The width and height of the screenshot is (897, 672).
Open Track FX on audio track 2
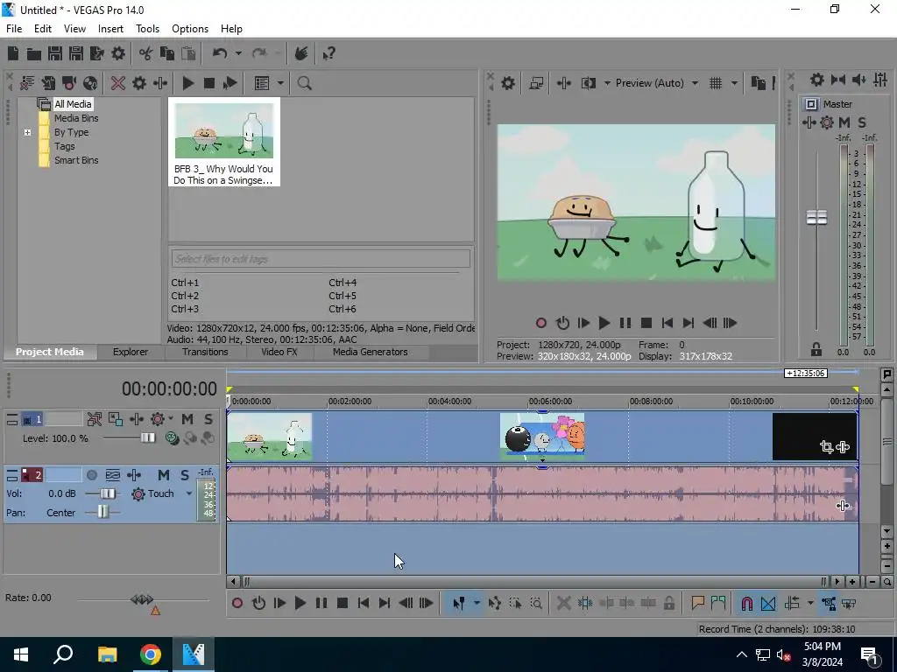click(x=134, y=475)
